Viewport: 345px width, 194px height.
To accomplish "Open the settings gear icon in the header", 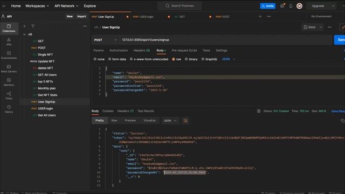I will [x=282, y=6].
